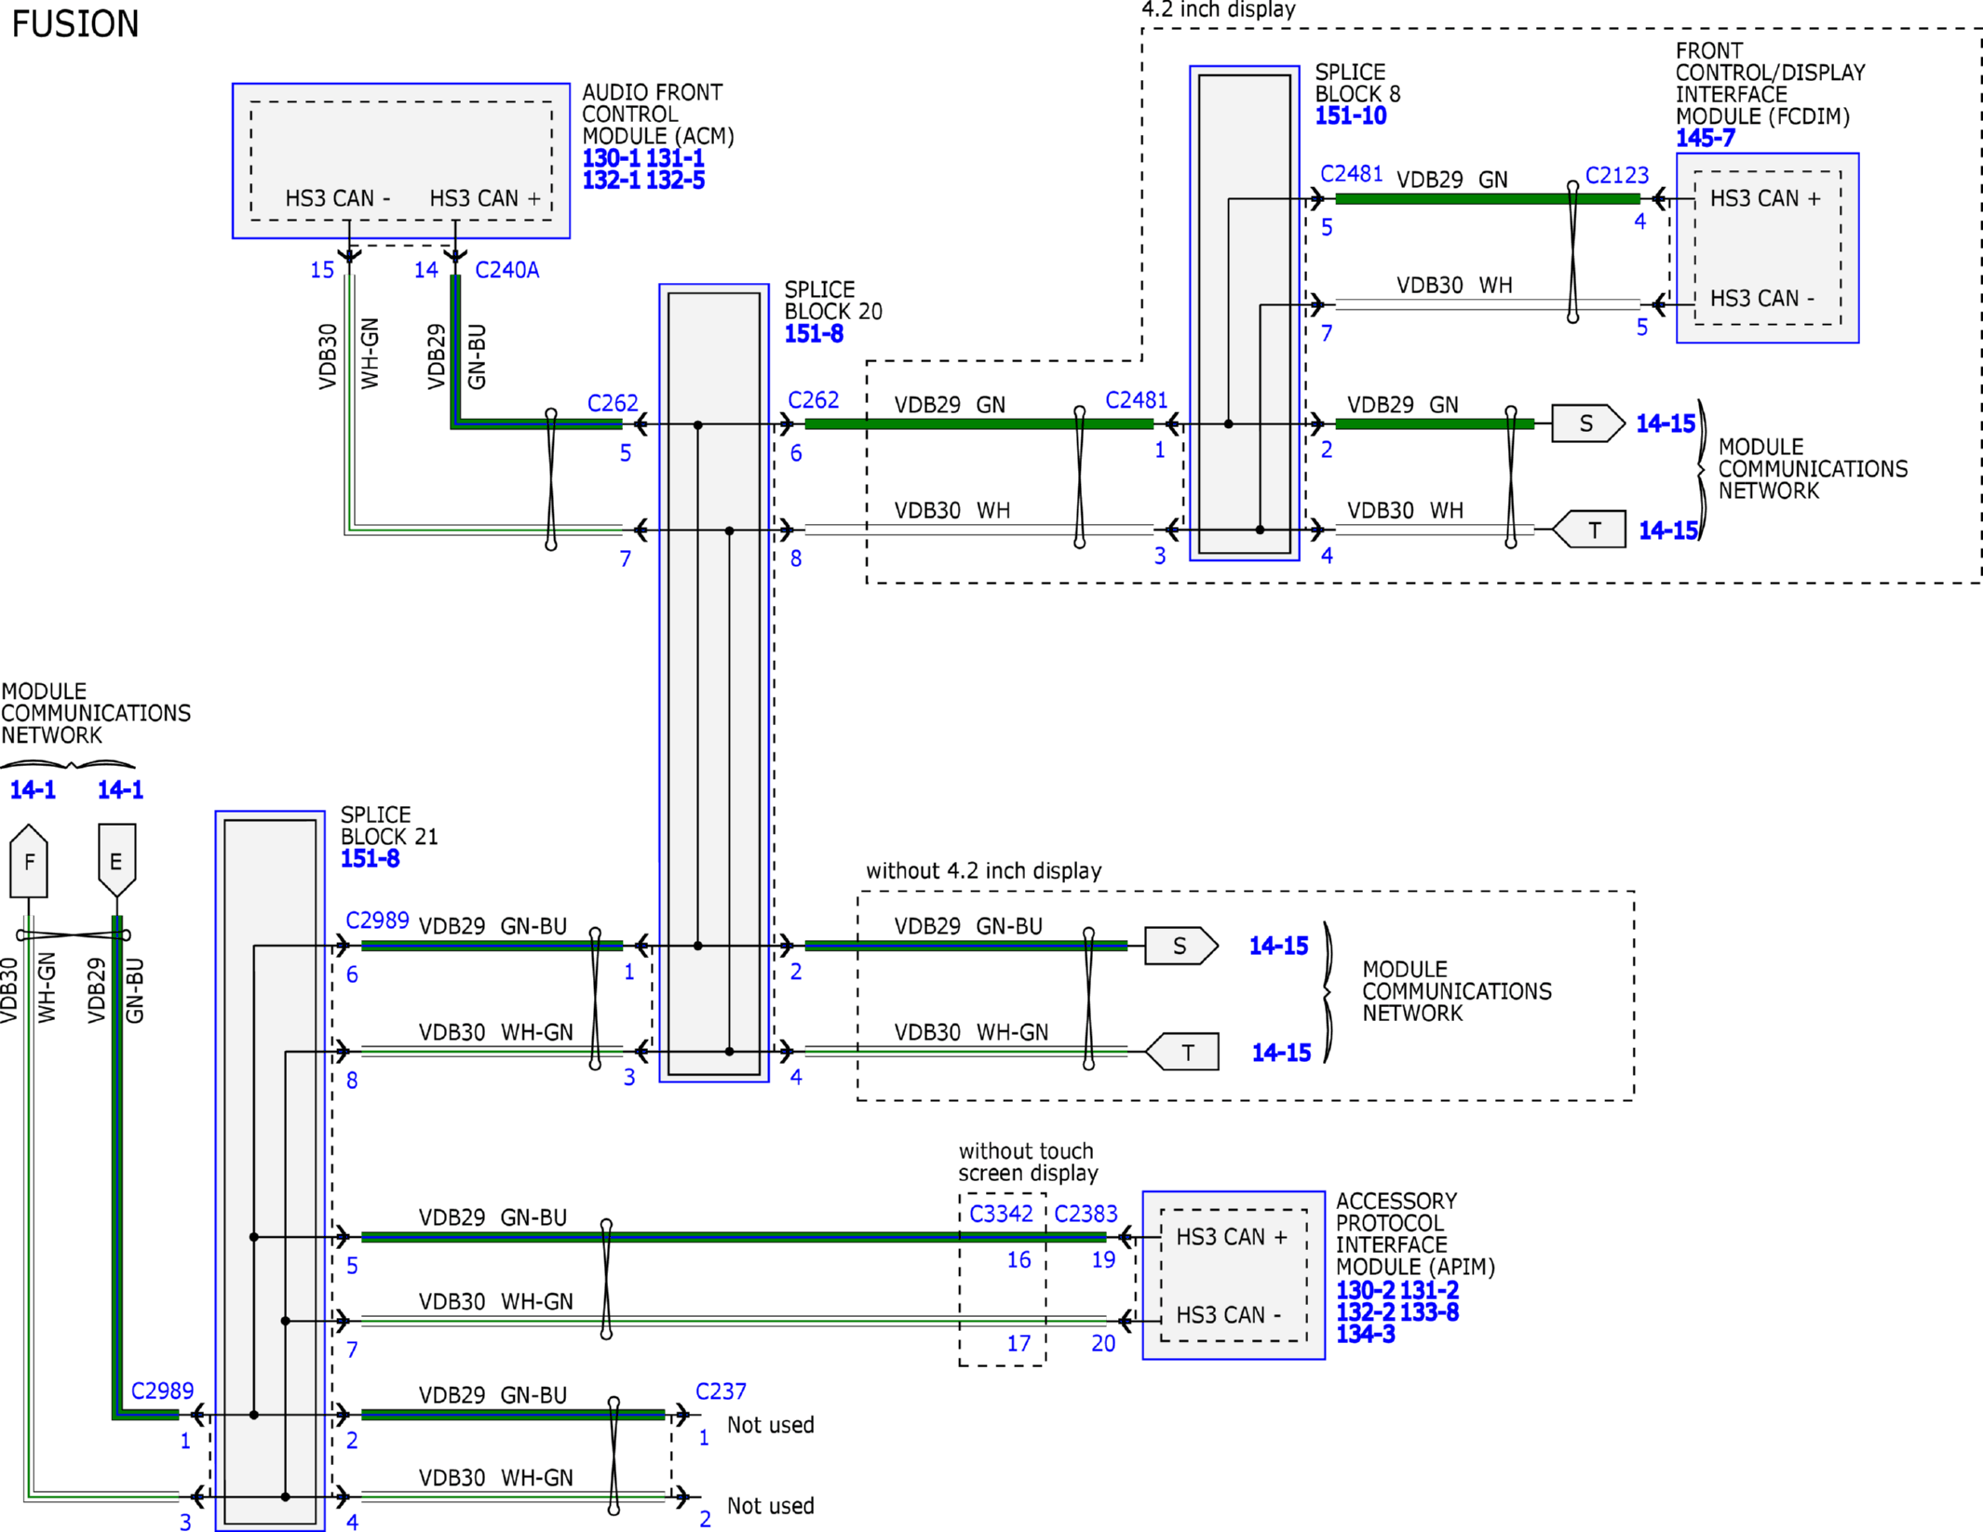Click the C2481 label above pin 5
This screenshot has height=1532, width=1983.
click(x=1352, y=174)
